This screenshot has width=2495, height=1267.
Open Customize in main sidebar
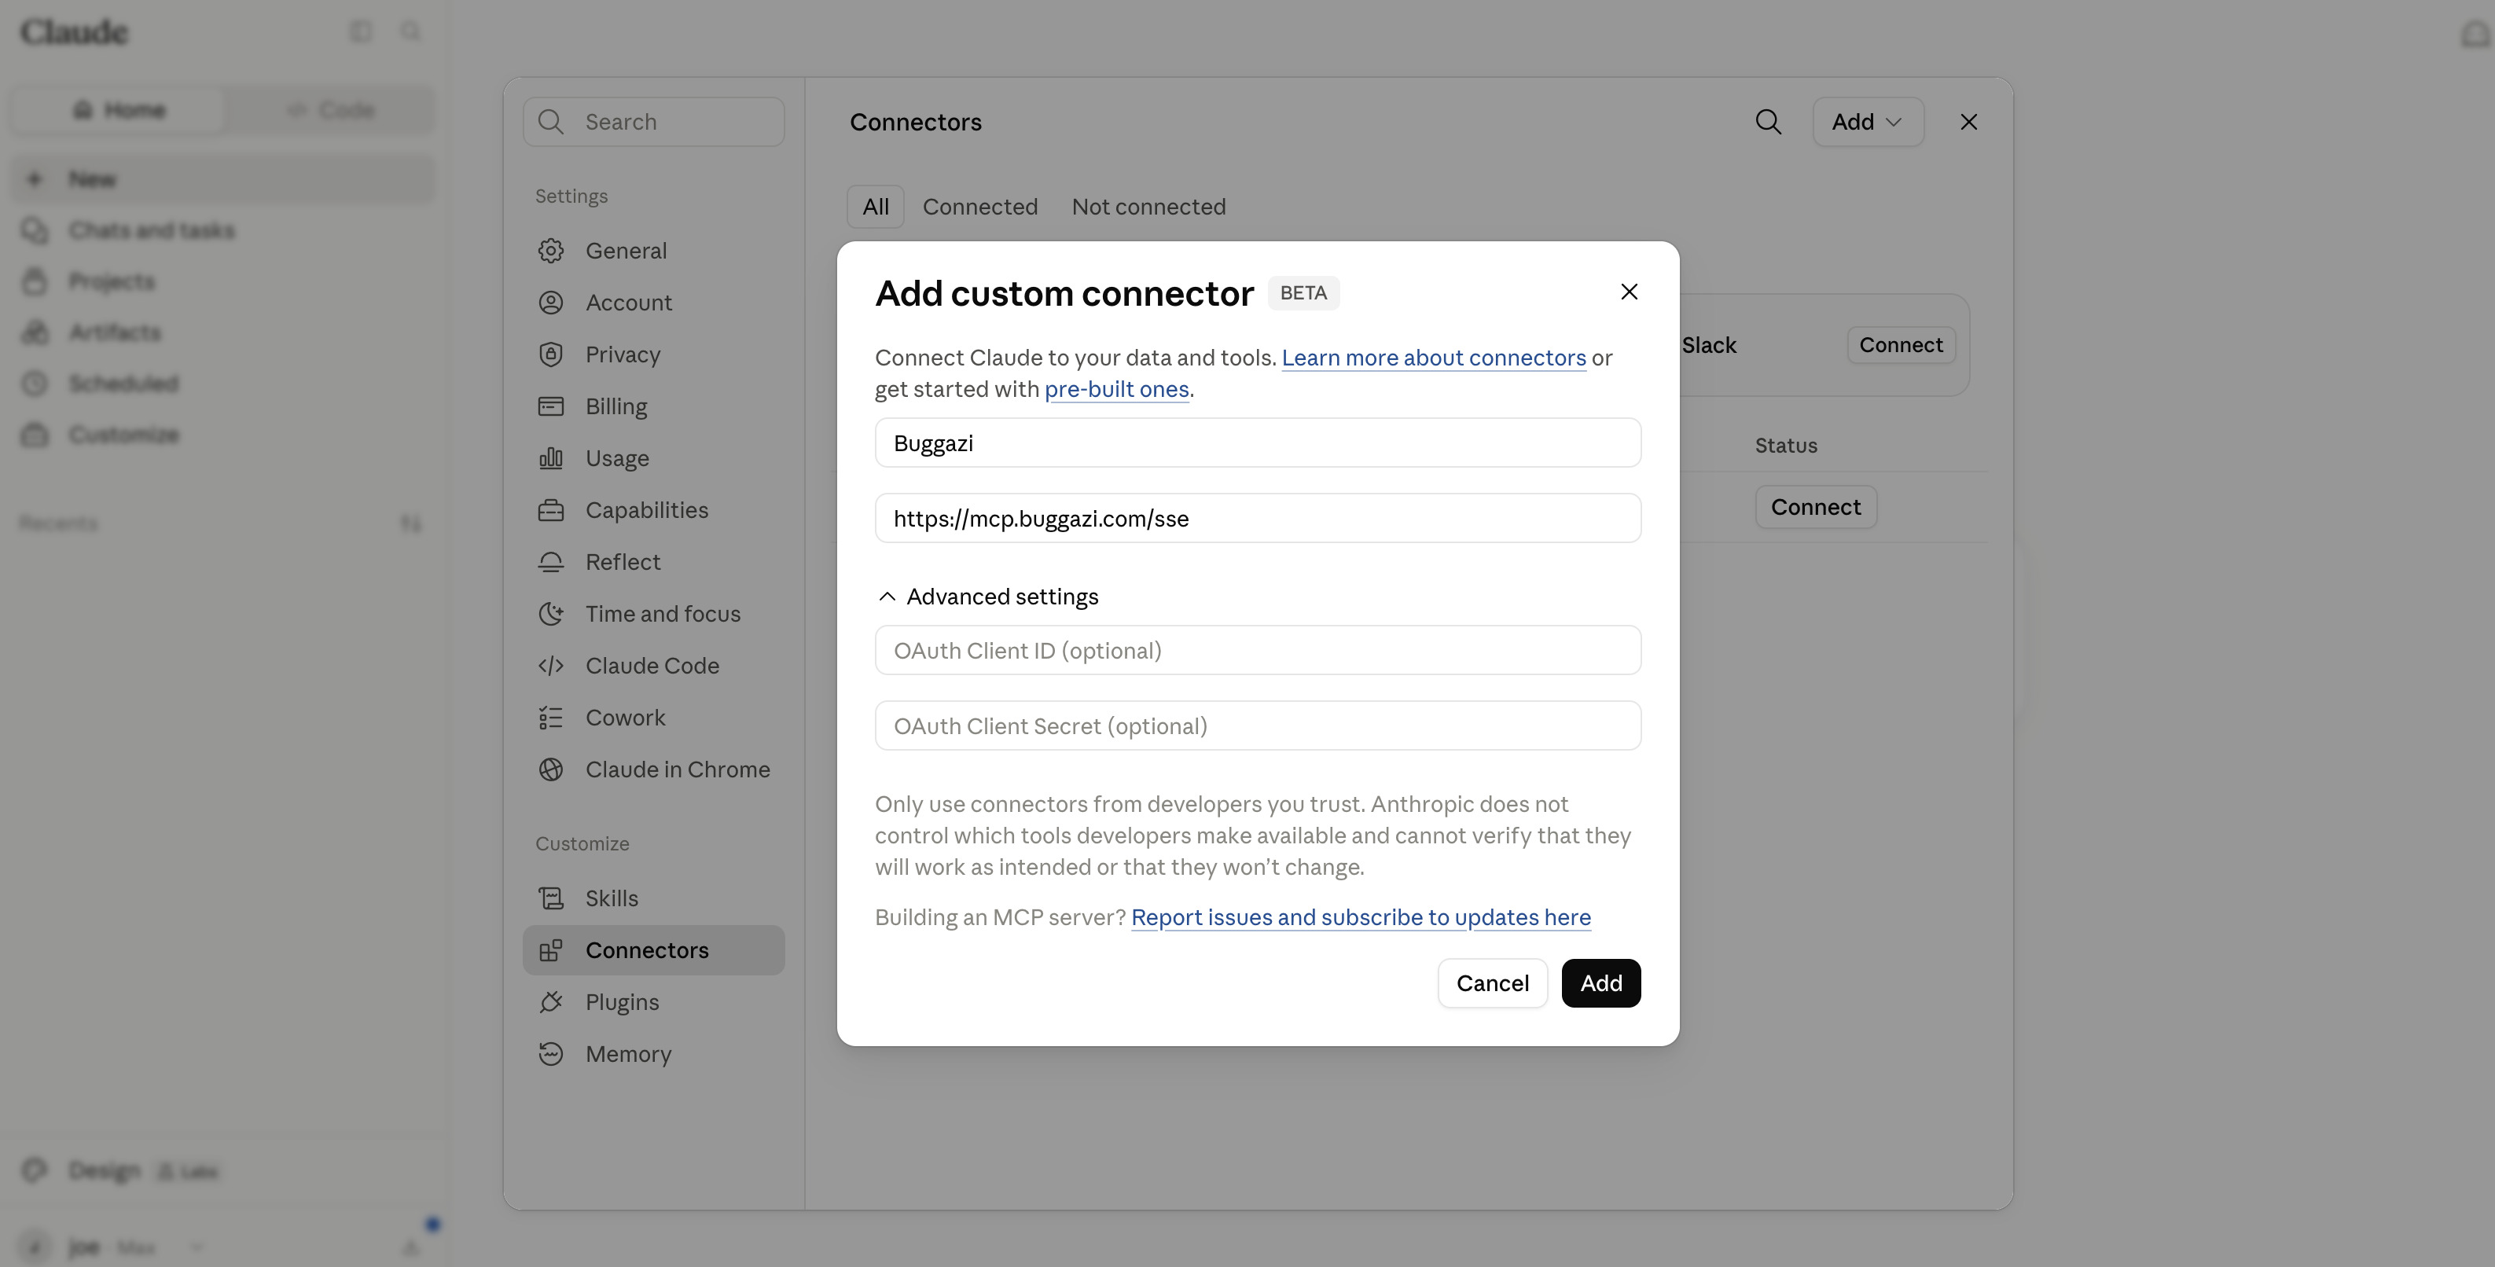click(x=222, y=435)
